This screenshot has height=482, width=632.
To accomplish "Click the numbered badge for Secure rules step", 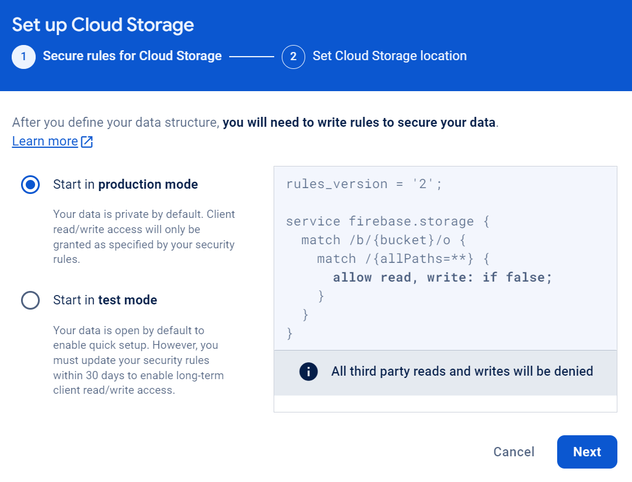I will click(x=23, y=57).
